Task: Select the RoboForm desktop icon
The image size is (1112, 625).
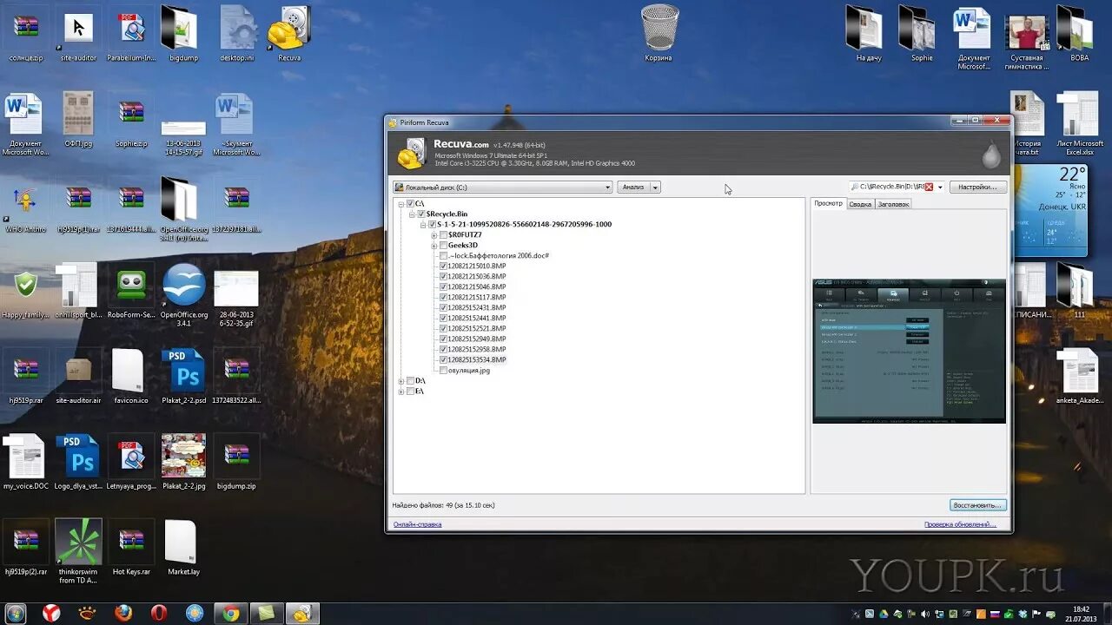Action: 131,291
